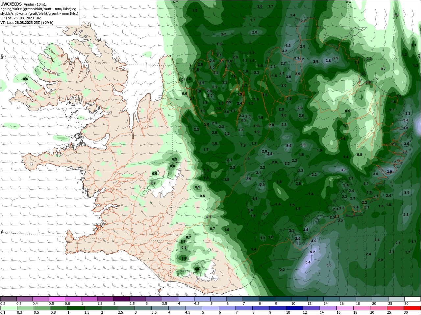Click the pale grey 25 snow legend swatch

pyautogui.click(x=396, y=299)
